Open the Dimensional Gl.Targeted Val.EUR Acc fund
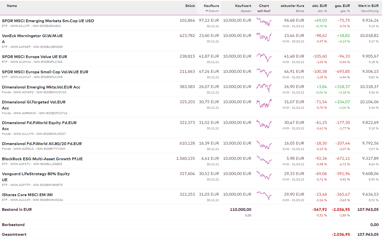 34,102
